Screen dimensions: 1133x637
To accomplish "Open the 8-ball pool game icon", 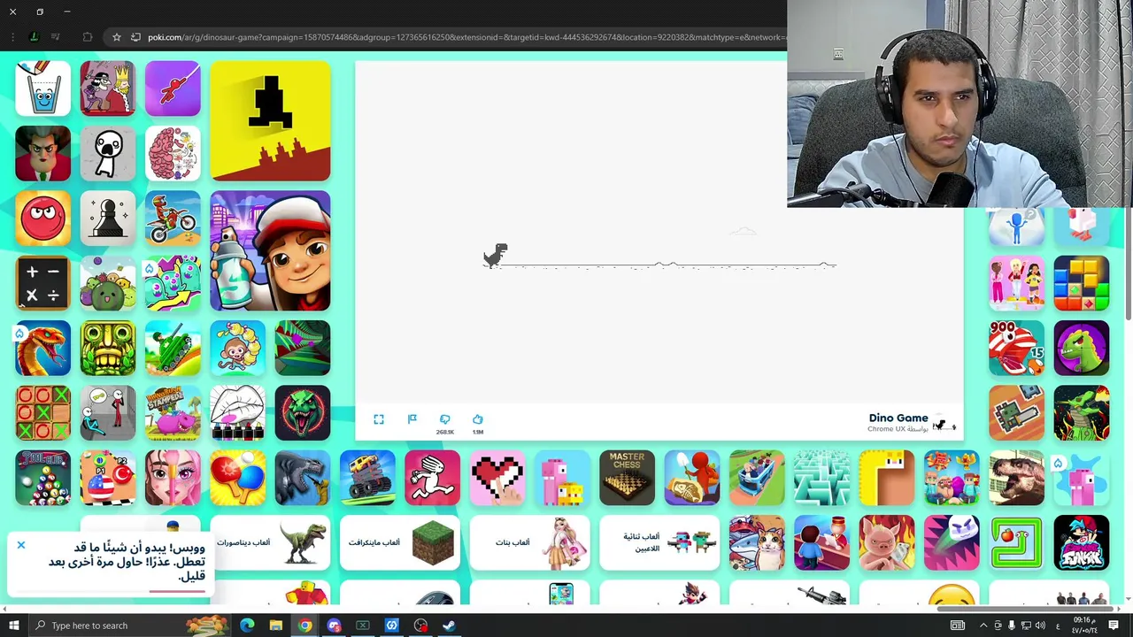I will coord(42,478).
